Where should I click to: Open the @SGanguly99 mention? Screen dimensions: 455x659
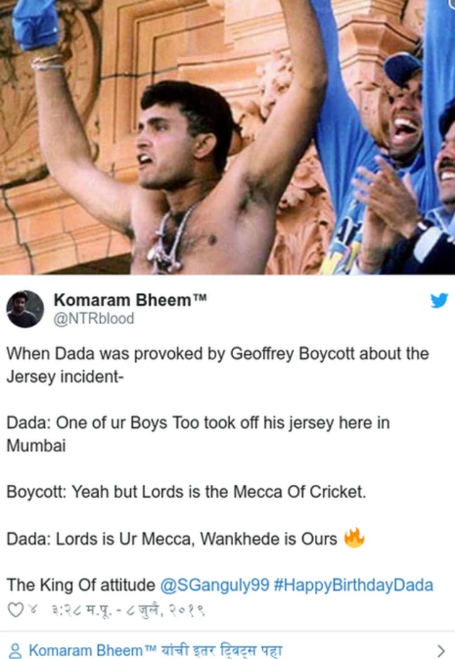coord(215,585)
